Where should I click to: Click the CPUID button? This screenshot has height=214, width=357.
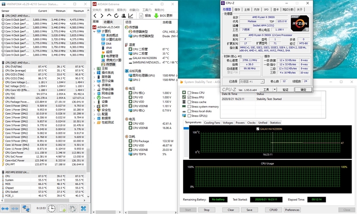273,210
